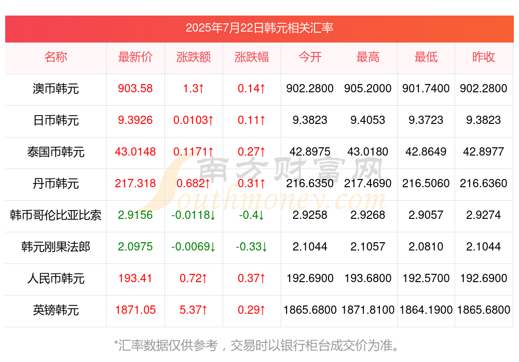Click the title 2025年7月22日韩元相关汇率
The height and width of the screenshot is (362, 519).
click(259, 28)
